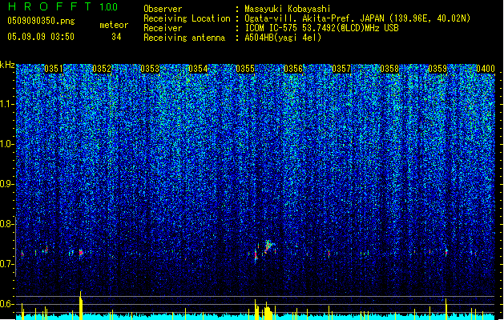Click the 1.1 frequency axis label

pos(6,104)
